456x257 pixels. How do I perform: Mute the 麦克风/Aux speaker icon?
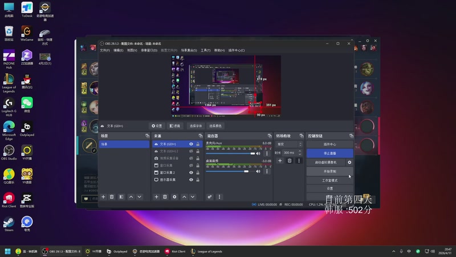(x=258, y=154)
